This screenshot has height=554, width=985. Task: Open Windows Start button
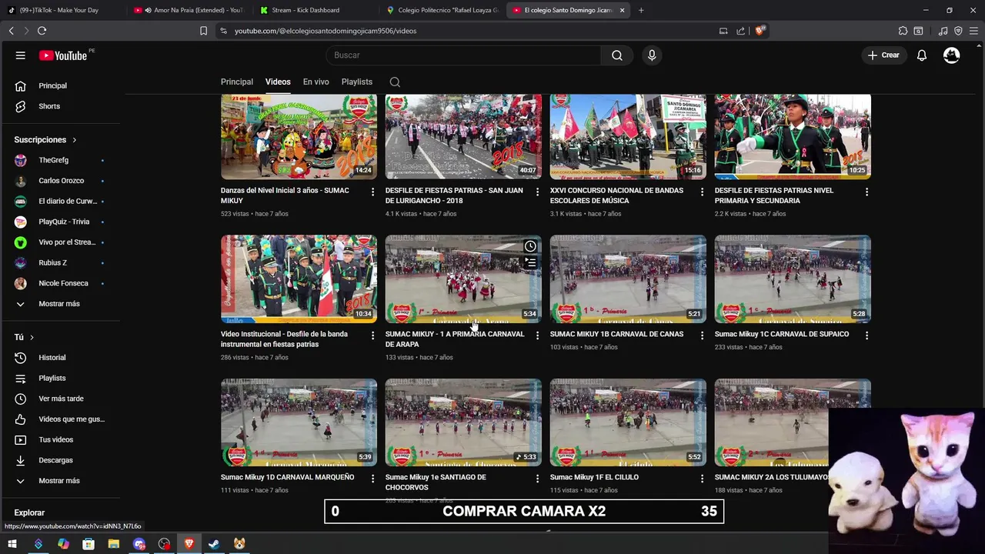pyautogui.click(x=12, y=544)
